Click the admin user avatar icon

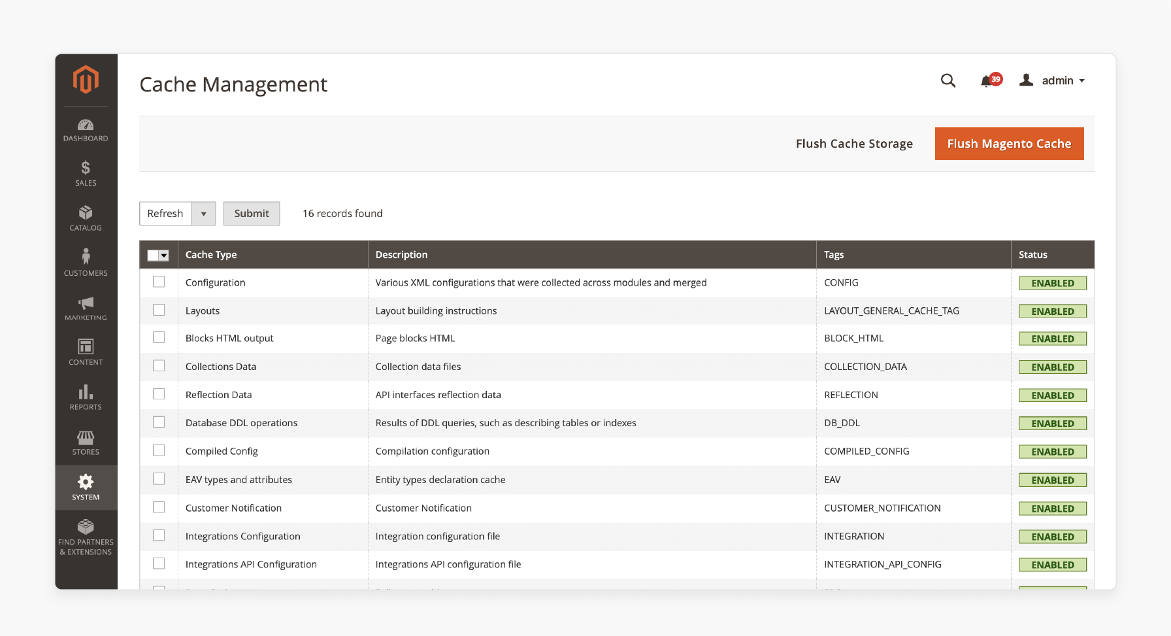(x=1027, y=80)
